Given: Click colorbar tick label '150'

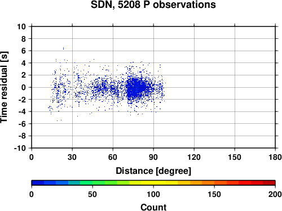Looking at the screenshot, I should click(214, 194).
